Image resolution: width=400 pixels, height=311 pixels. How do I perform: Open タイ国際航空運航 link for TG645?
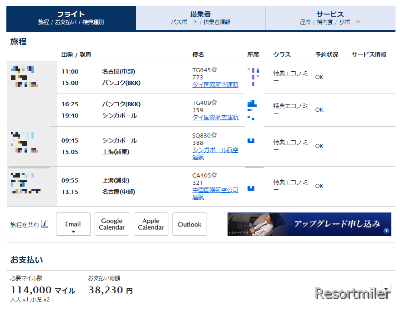coord(215,85)
